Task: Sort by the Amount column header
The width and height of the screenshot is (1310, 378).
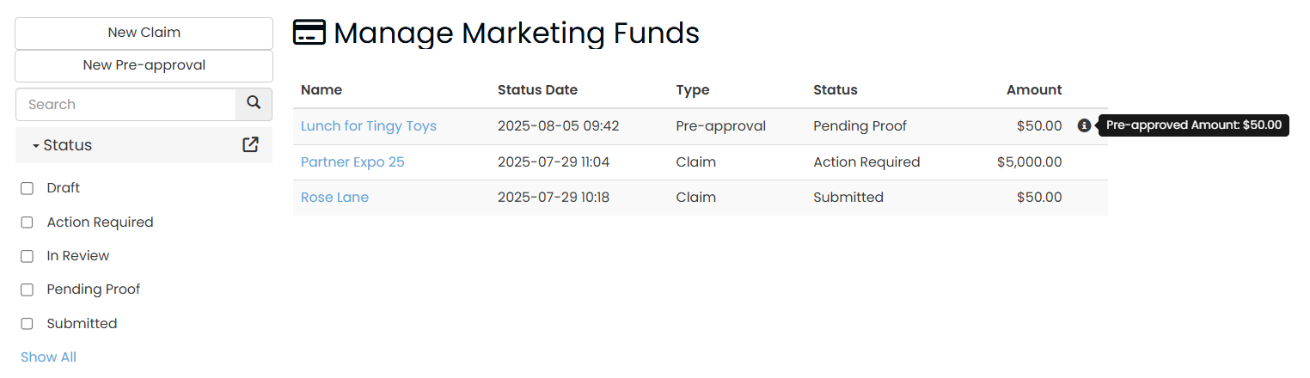Action: pos(1034,89)
